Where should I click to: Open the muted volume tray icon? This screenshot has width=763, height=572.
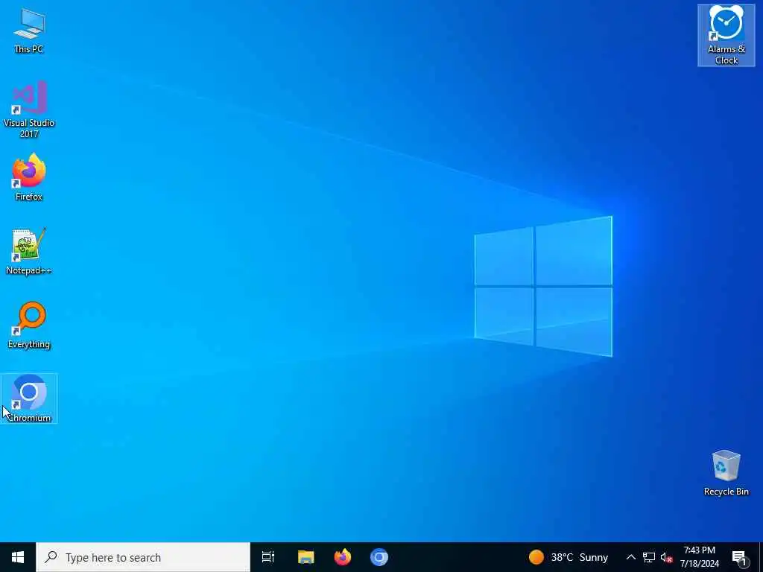[x=666, y=557]
